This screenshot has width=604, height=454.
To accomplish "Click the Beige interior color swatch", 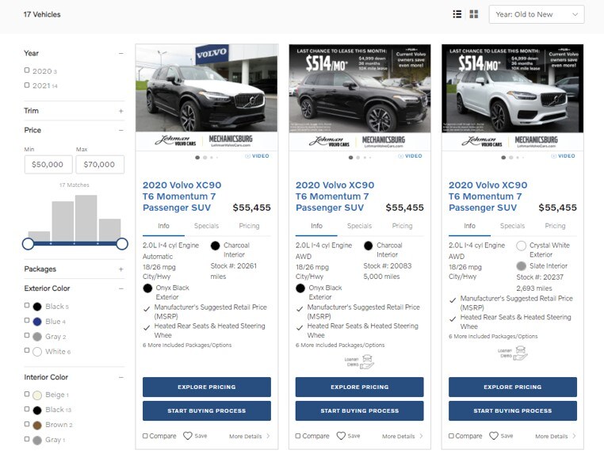I will [x=37, y=395].
